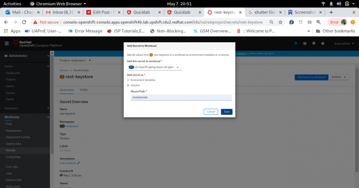Open Stateful Sets in the sidebar
The height and width of the screenshot is (188, 359).
click(14, 144)
